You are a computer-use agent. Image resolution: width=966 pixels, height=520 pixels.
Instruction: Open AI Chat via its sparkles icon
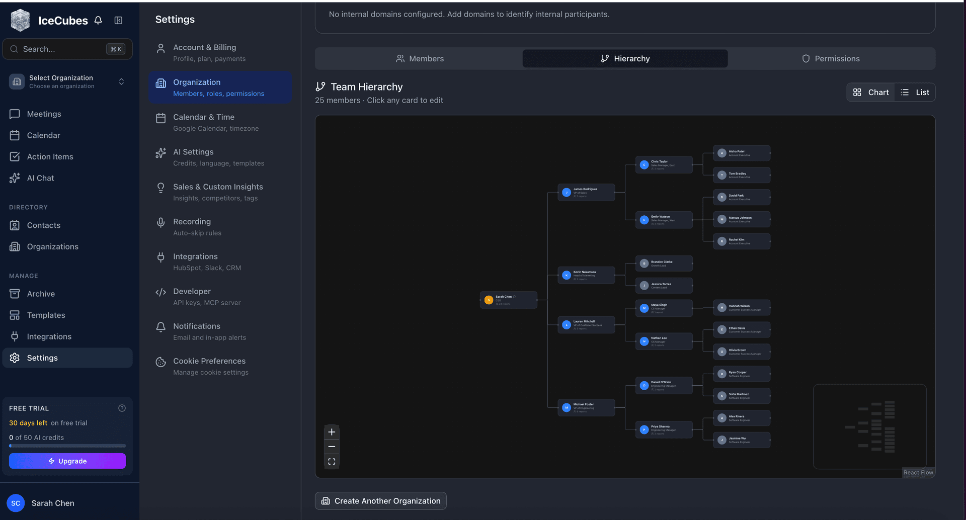pos(16,178)
